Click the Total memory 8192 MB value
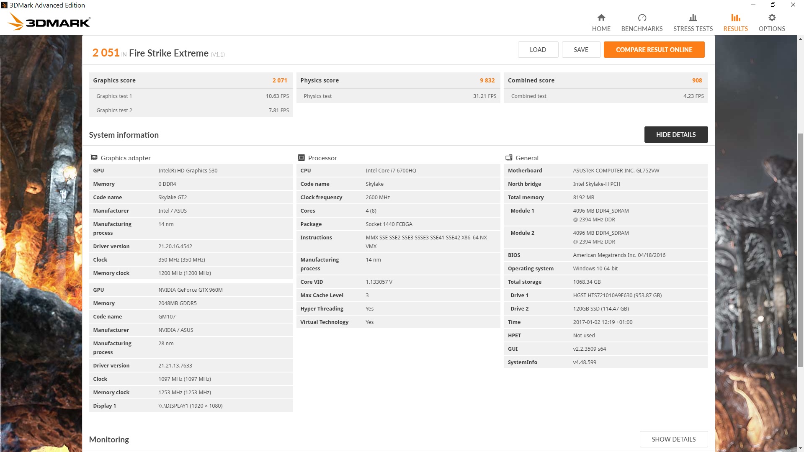Image resolution: width=804 pixels, height=452 pixels. click(x=583, y=197)
